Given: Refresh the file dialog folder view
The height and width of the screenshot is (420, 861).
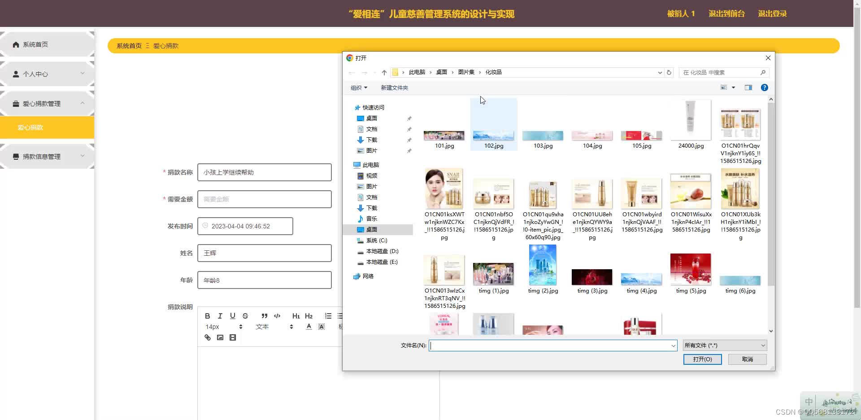Looking at the screenshot, I should coord(669,72).
